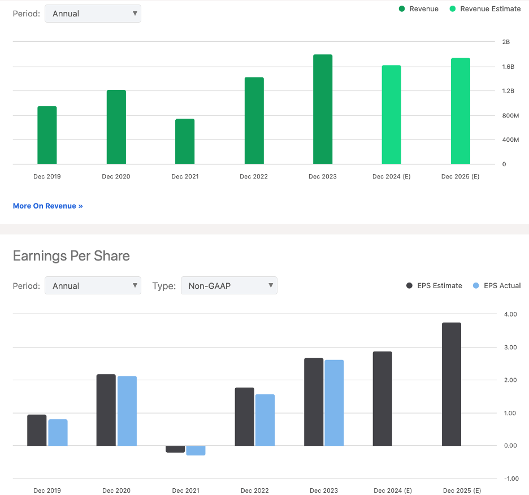The height and width of the screenshot is (495, 529).
Task: Open the Earnings Per Share period dropdown
Action: click(x=93, y=285)
